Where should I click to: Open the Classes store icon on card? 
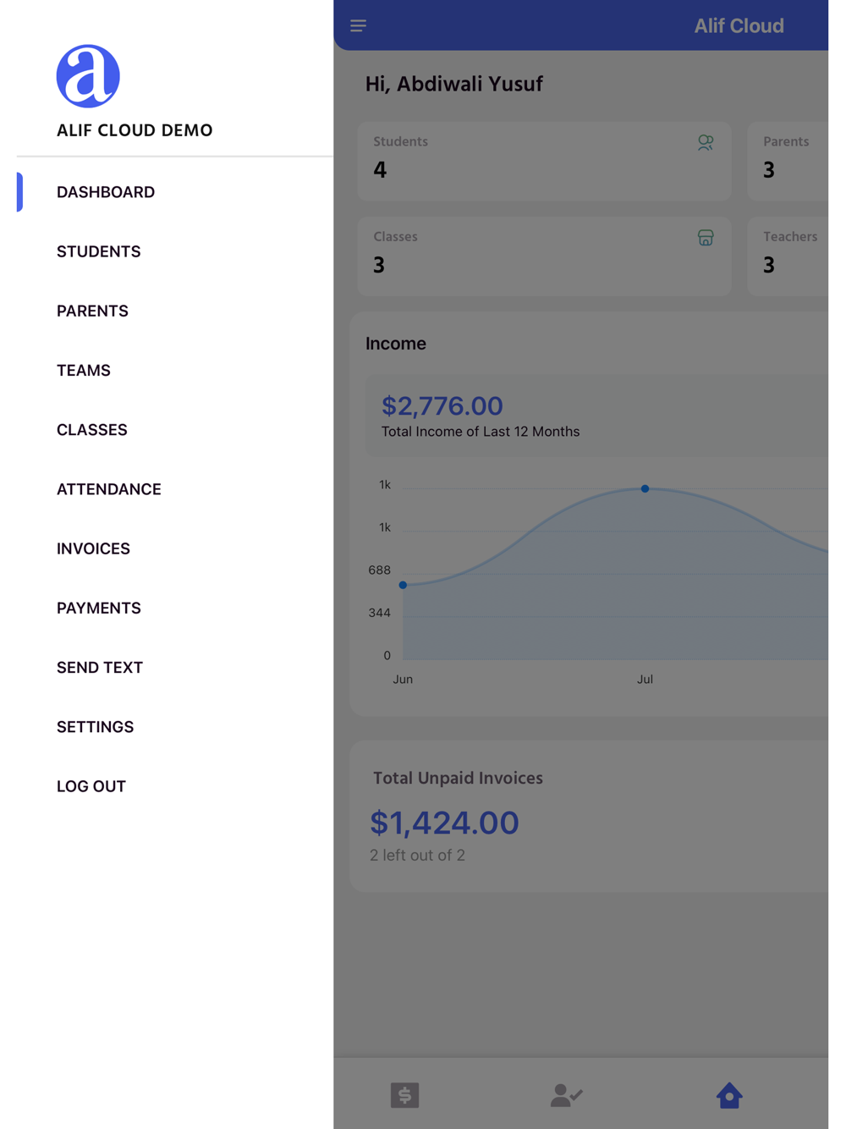(706, 238)
